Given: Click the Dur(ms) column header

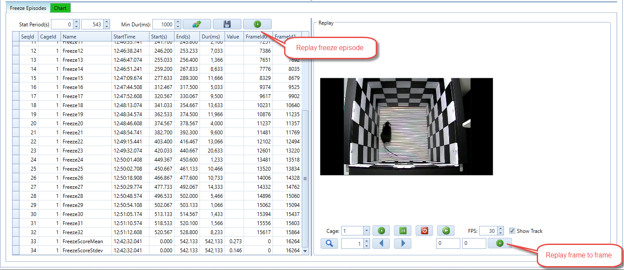Looking at the screenshot, I should click(212, 37).
